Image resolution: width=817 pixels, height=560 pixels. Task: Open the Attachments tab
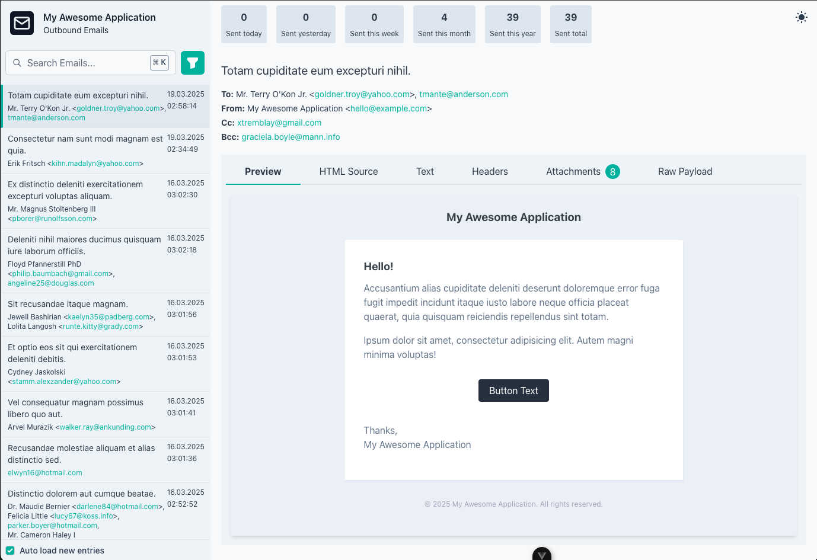click(573, 171)
